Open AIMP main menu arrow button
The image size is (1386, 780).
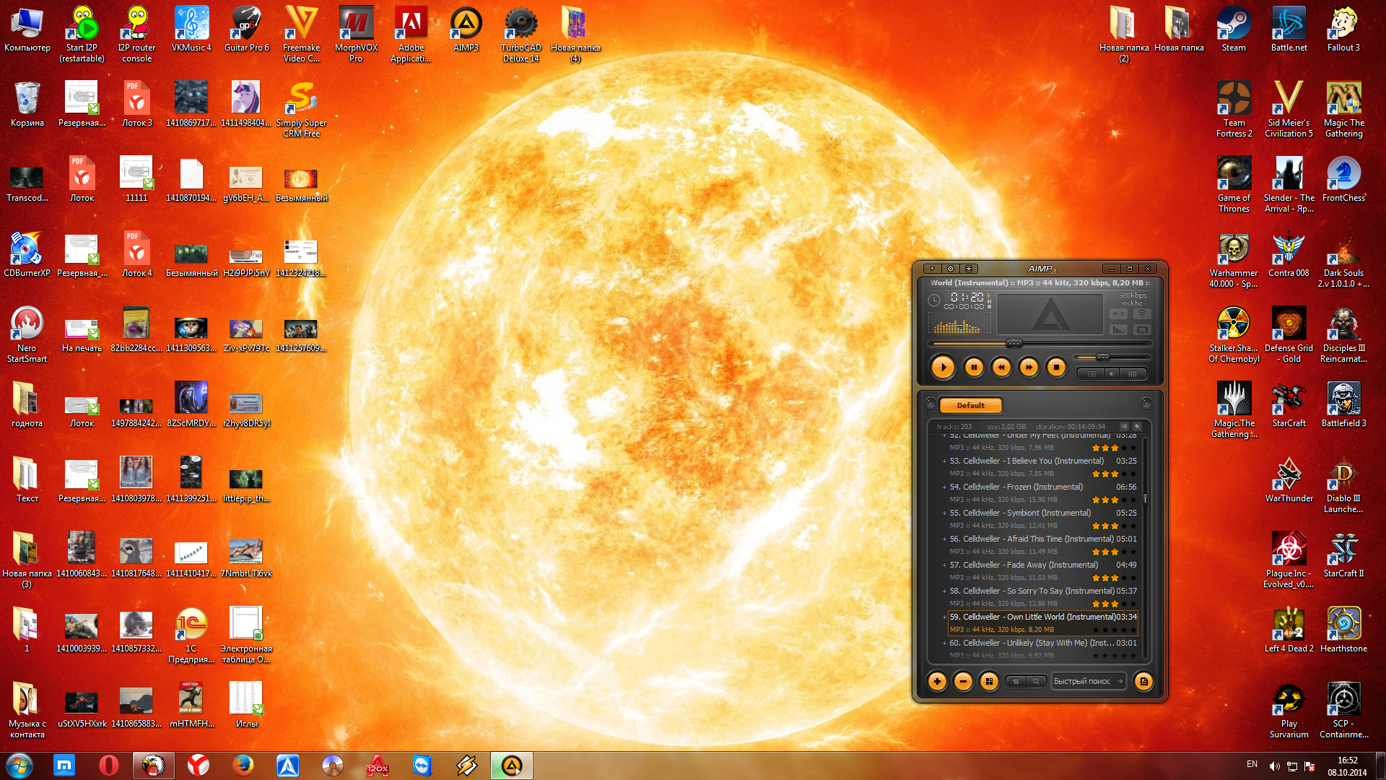pos(932,269)
